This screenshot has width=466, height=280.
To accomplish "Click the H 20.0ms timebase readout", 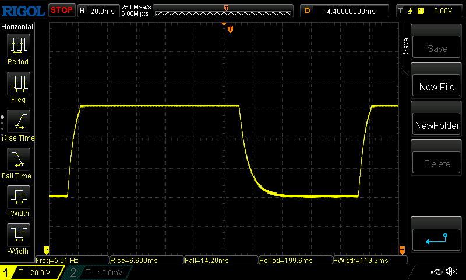I will point(98,11).
